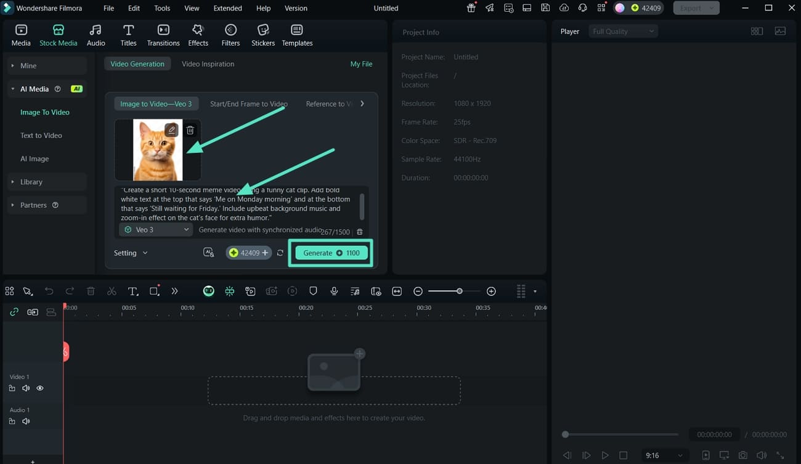The height and width of the screenshot is (464, 801).
Task: Zoom in the timeline with plus icon
Action: 491,291
